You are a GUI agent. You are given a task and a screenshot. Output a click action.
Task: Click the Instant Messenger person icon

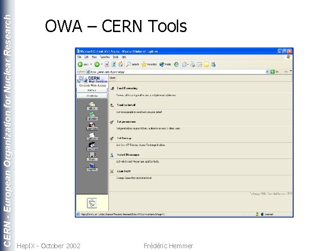[x=112, y=155]
